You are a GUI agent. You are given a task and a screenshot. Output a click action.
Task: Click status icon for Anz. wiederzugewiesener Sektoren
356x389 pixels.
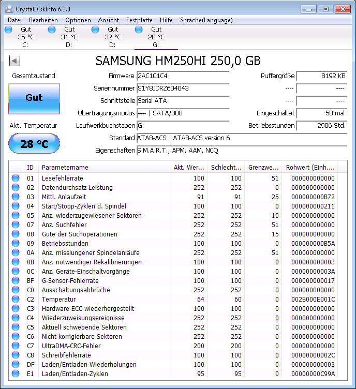pyautogui.click(x=16, y=215)
